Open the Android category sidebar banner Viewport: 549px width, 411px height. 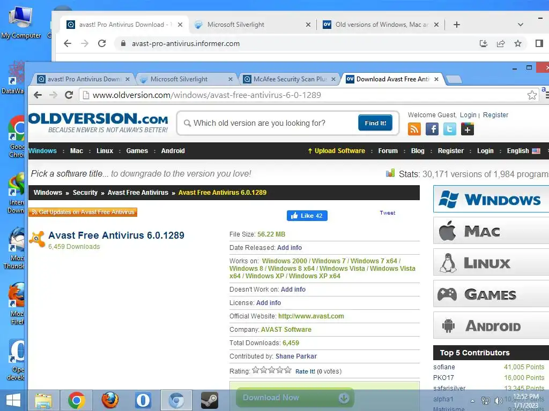491,325
